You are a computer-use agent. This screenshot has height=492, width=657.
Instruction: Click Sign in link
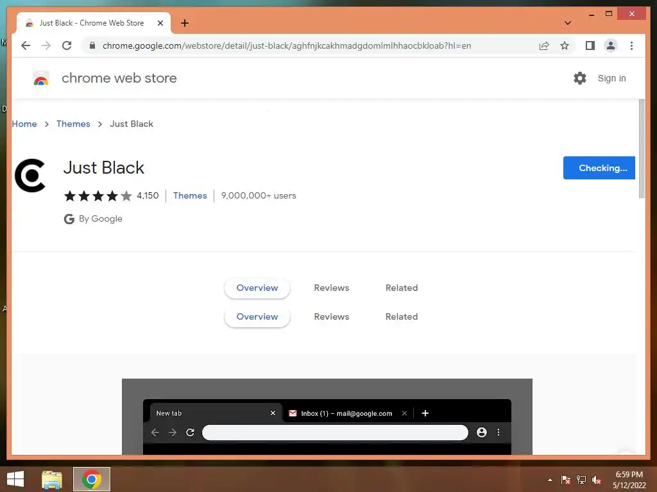pyautogui.click(x=611, y=78)
